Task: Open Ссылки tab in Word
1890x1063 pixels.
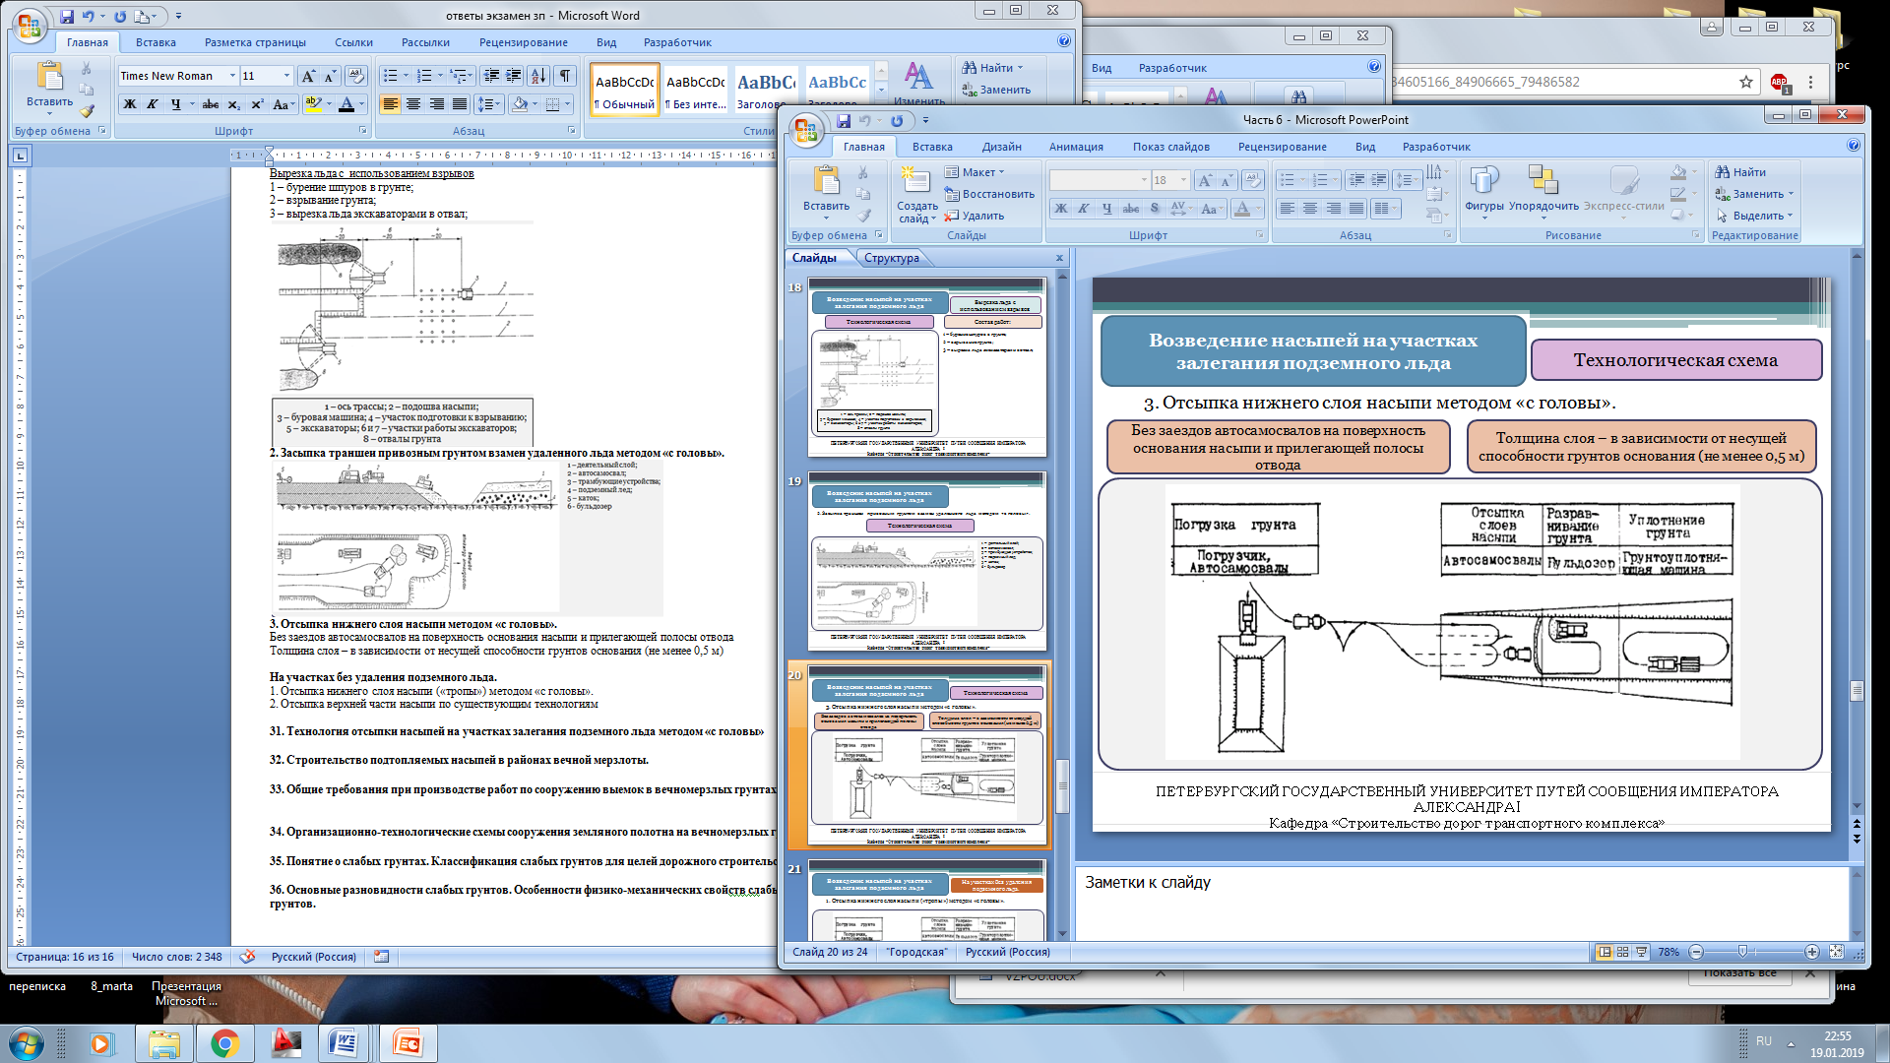Action: pos(353,42)
